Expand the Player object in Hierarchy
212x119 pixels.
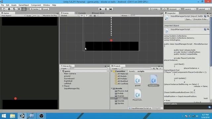click(63, 86)
